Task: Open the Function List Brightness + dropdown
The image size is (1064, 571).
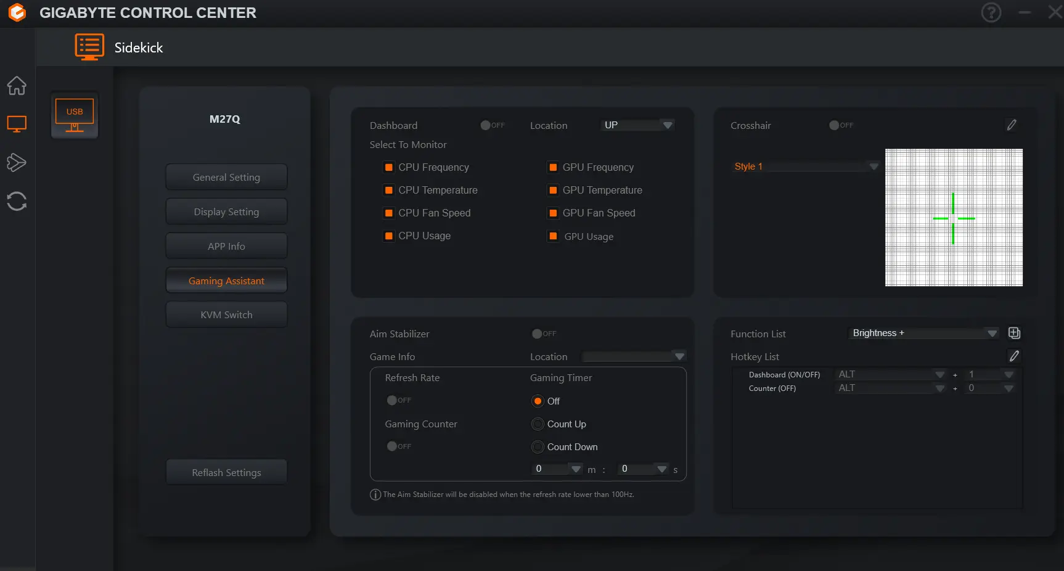Action: point(924,333)
